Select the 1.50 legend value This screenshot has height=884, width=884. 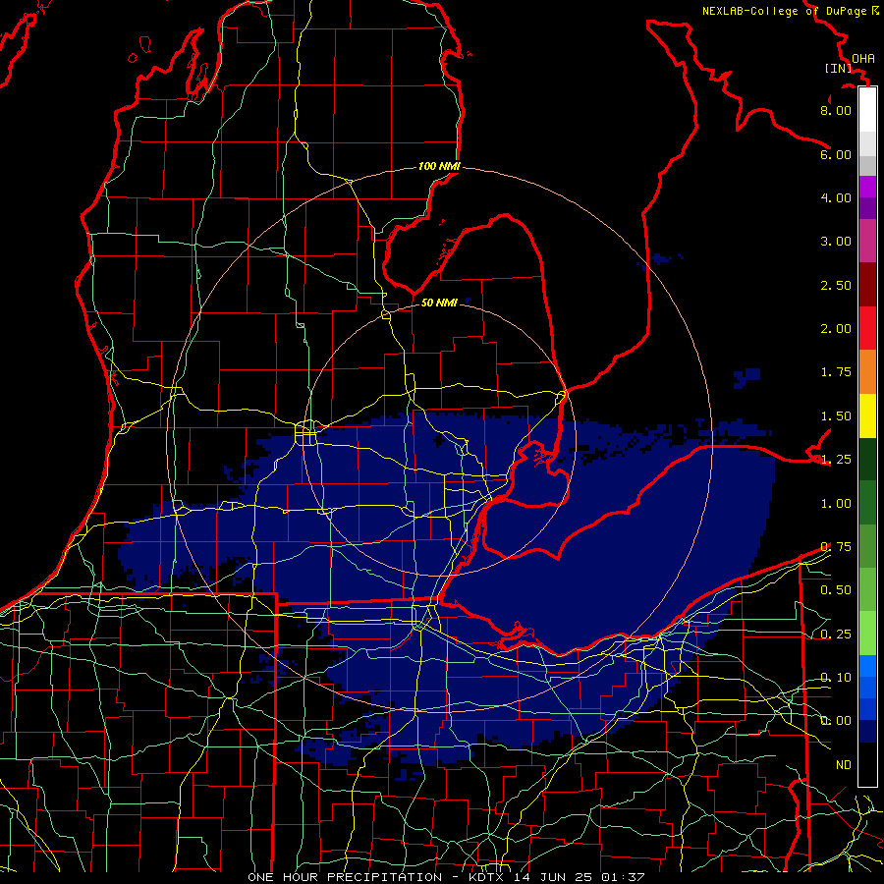836,416
